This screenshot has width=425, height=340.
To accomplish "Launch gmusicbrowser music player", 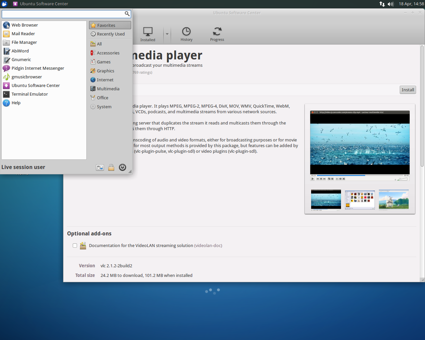I will tap(44, 77).
